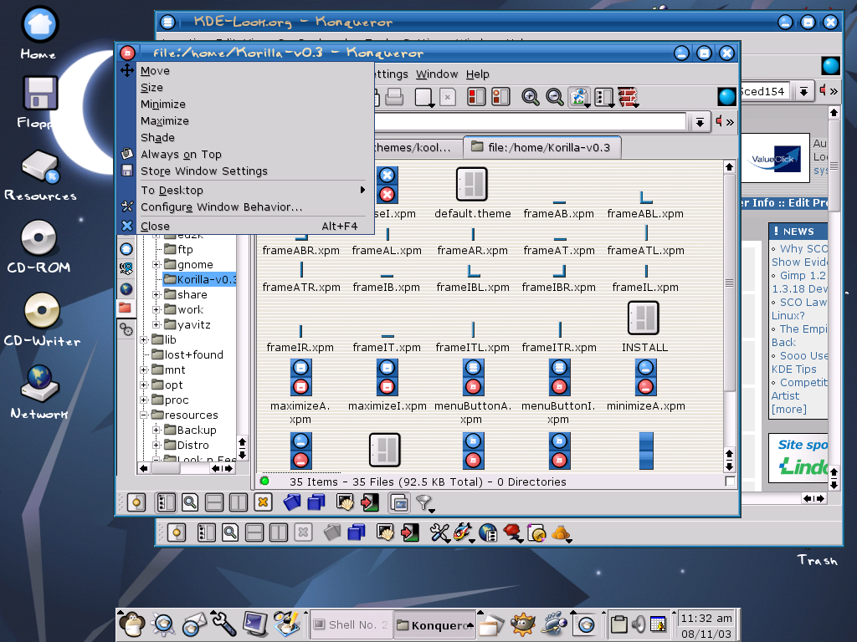Select icon view mode in front Konqueror toolbar
Viewport: 857px width, 642px height.
click(579, 97)
